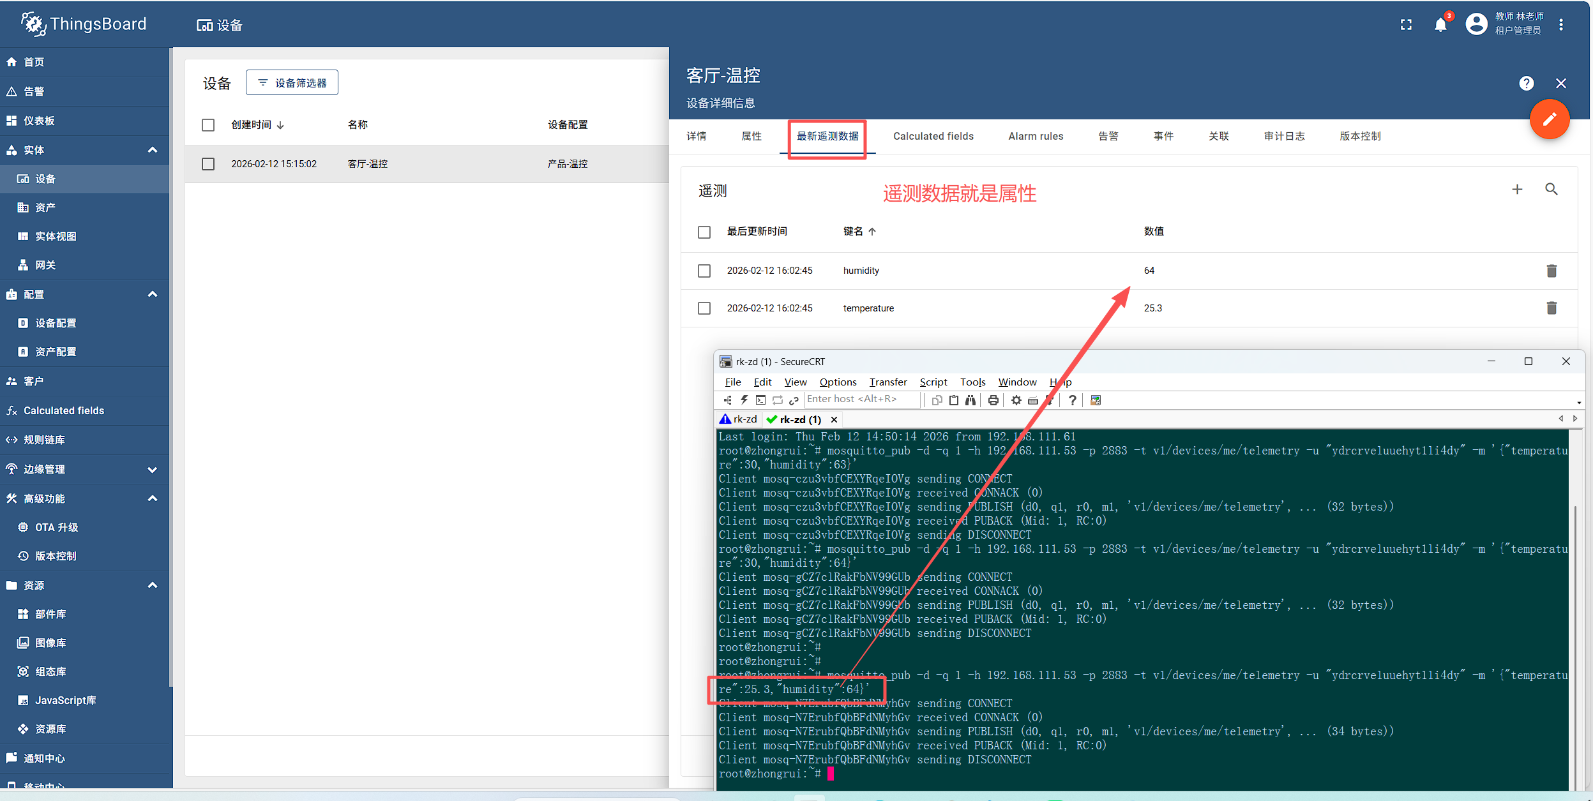Delete the humidity telemetry row
Image resolution: width=1593 pixels, height=801 pixels.
pyautogui.click(x=1551, y=271)
